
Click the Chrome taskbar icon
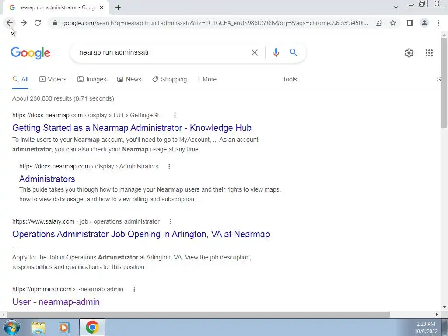tap(92, 327)
